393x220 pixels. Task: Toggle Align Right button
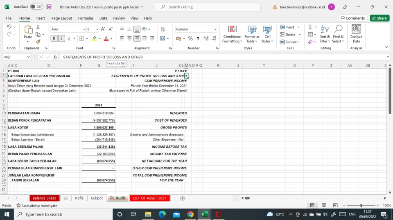pos(137,38)
